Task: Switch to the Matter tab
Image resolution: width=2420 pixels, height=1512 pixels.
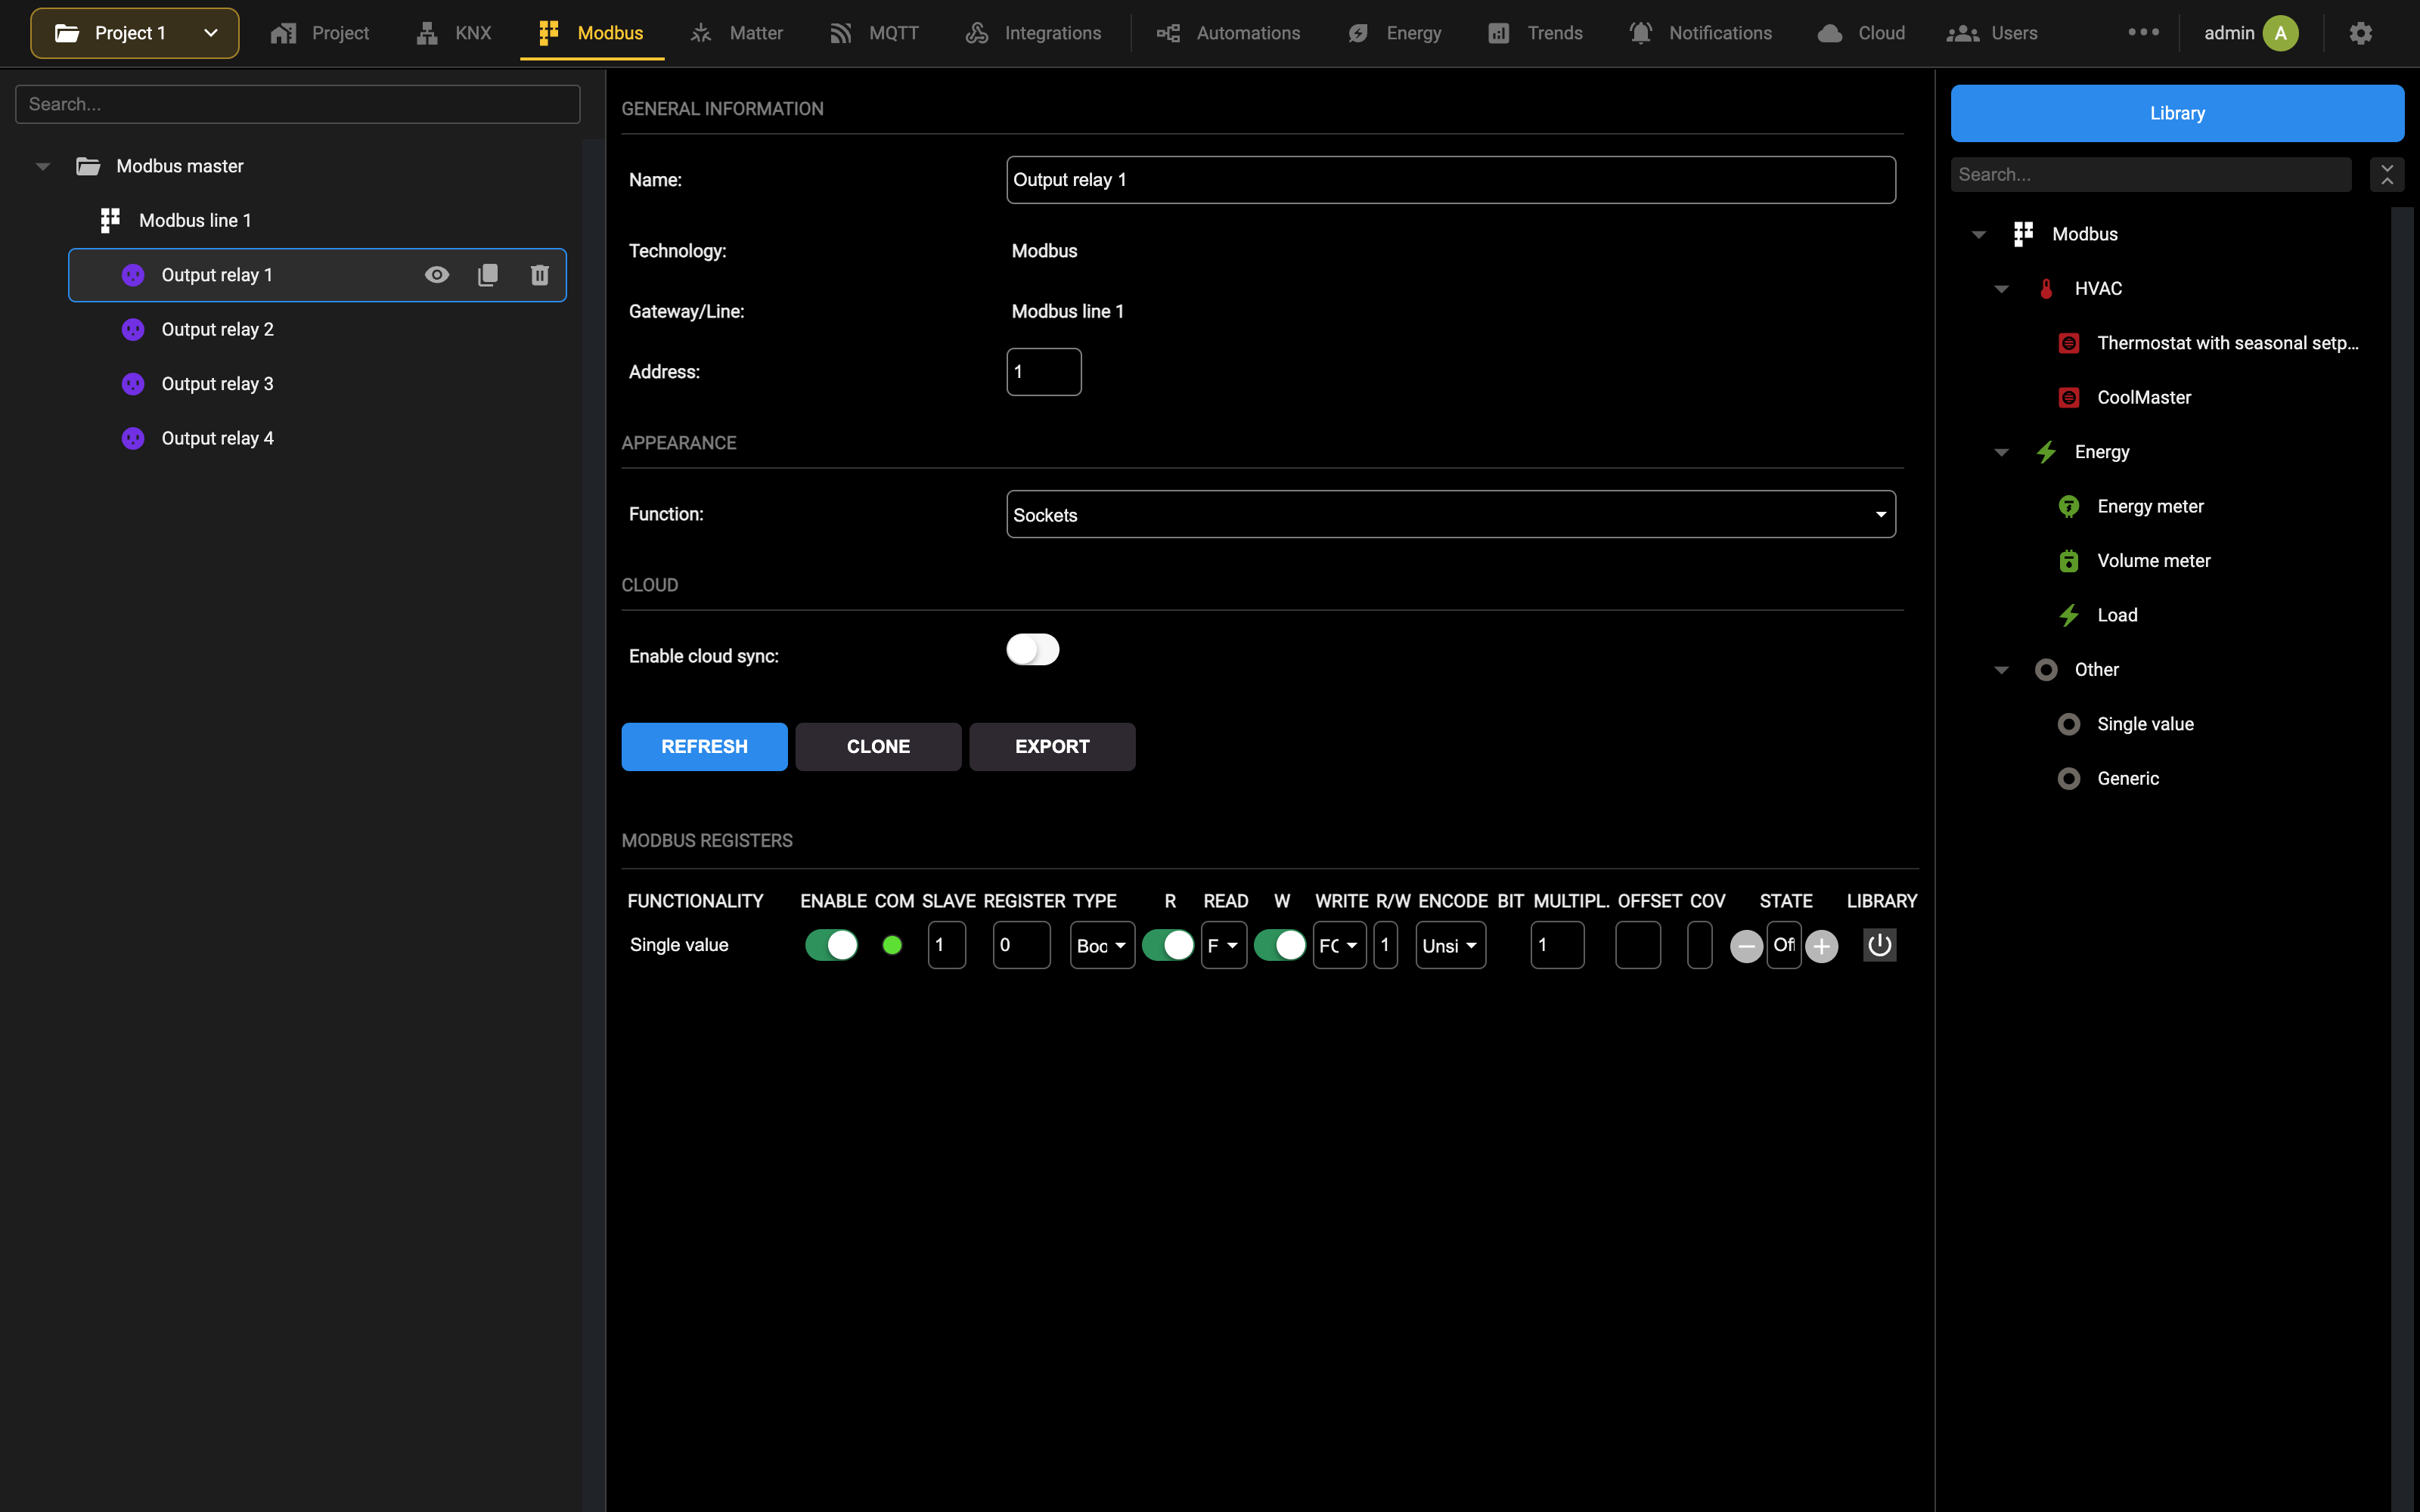Action: (737, 33)
